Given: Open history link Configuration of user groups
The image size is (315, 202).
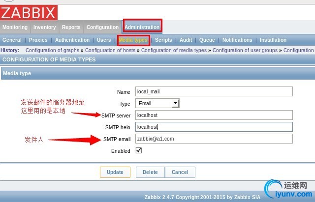Looking at the screenshot, I should 245,50.
